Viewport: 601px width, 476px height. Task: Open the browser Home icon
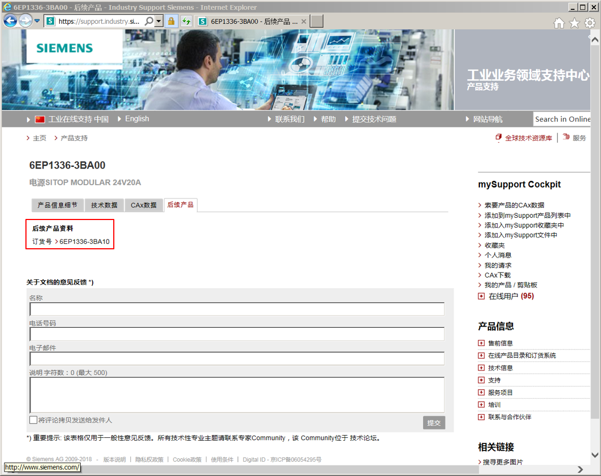559,23
